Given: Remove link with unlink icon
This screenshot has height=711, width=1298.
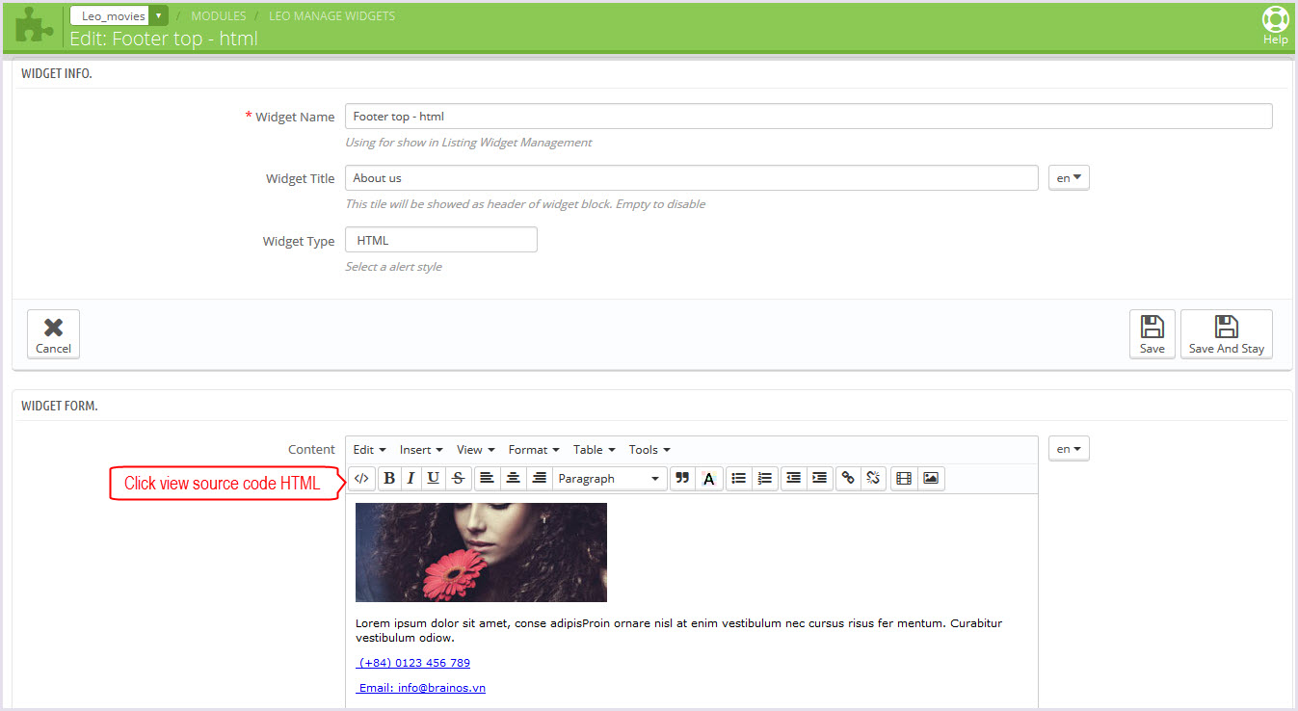Looking at the screenshot, I should coord(874,479).
